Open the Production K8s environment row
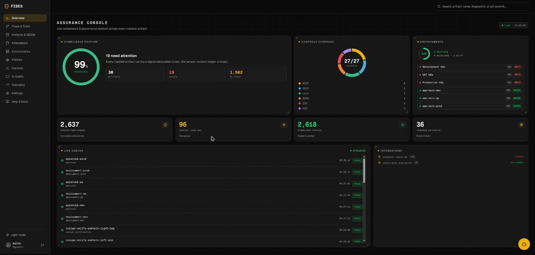Viewport: 535px width, 255px height. tap(471, 83)
